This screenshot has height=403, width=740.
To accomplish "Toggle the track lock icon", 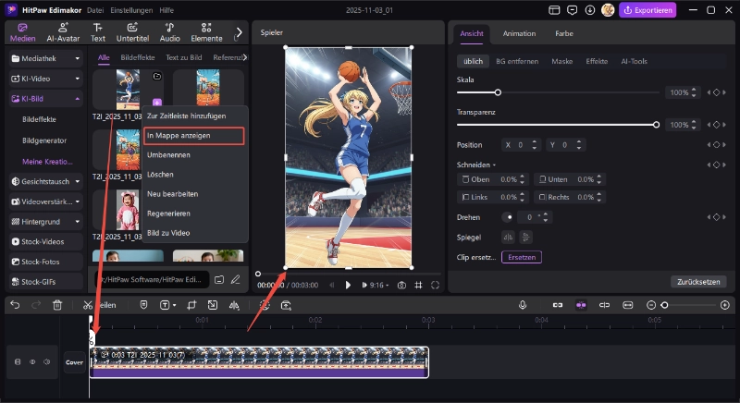I will coord(18,362).
